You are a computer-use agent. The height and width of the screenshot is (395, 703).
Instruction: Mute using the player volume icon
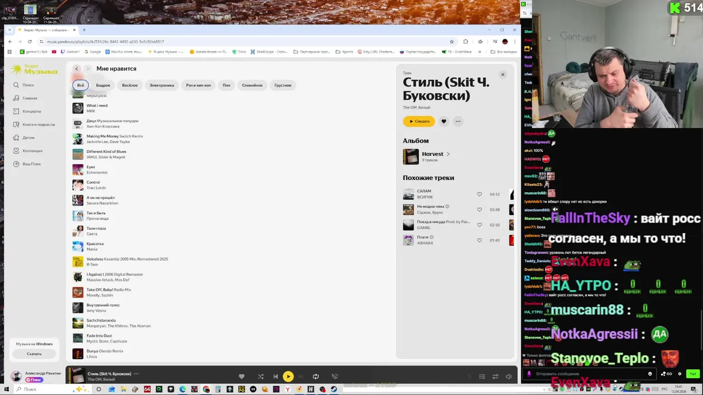point(509,376)
